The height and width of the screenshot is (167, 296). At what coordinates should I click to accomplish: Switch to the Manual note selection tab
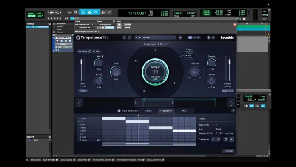click(x=148, y=111)
